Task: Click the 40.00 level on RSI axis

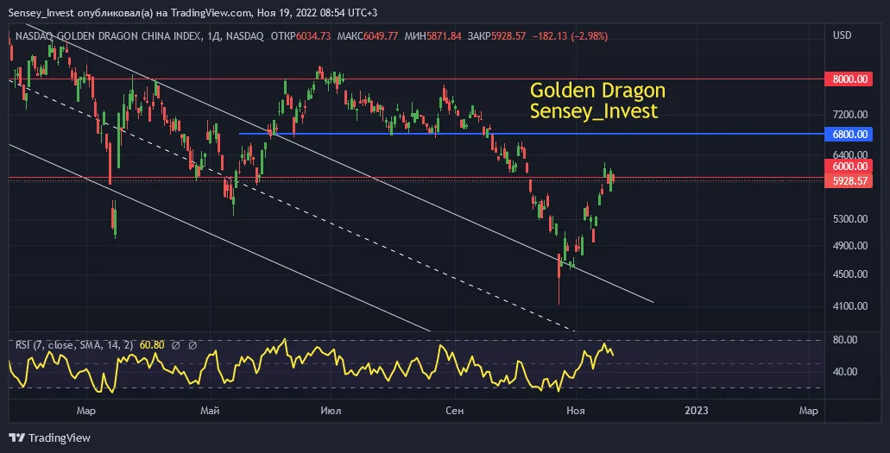Action: coord(844,372)
